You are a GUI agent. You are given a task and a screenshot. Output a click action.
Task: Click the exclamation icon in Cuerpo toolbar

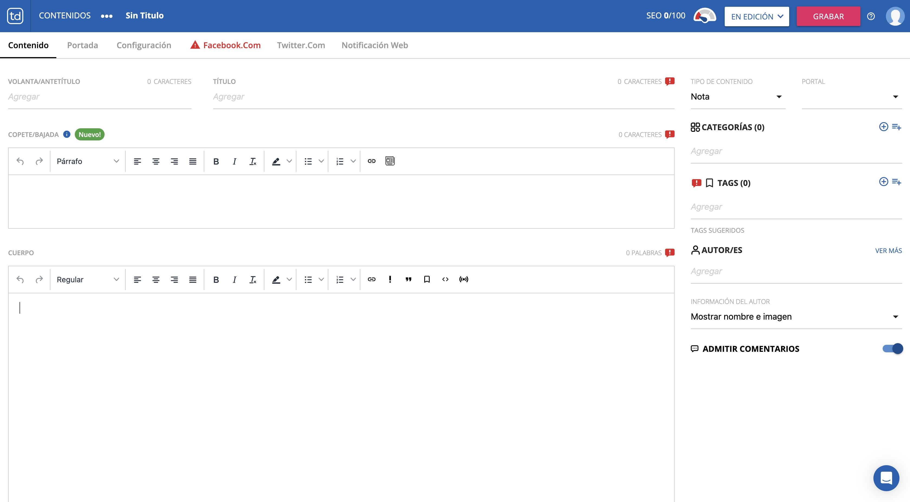(x=390, y=279)
